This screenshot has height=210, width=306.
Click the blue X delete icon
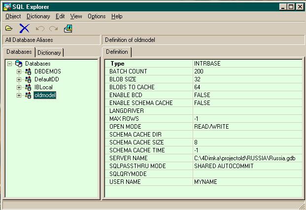pos(25,29)
